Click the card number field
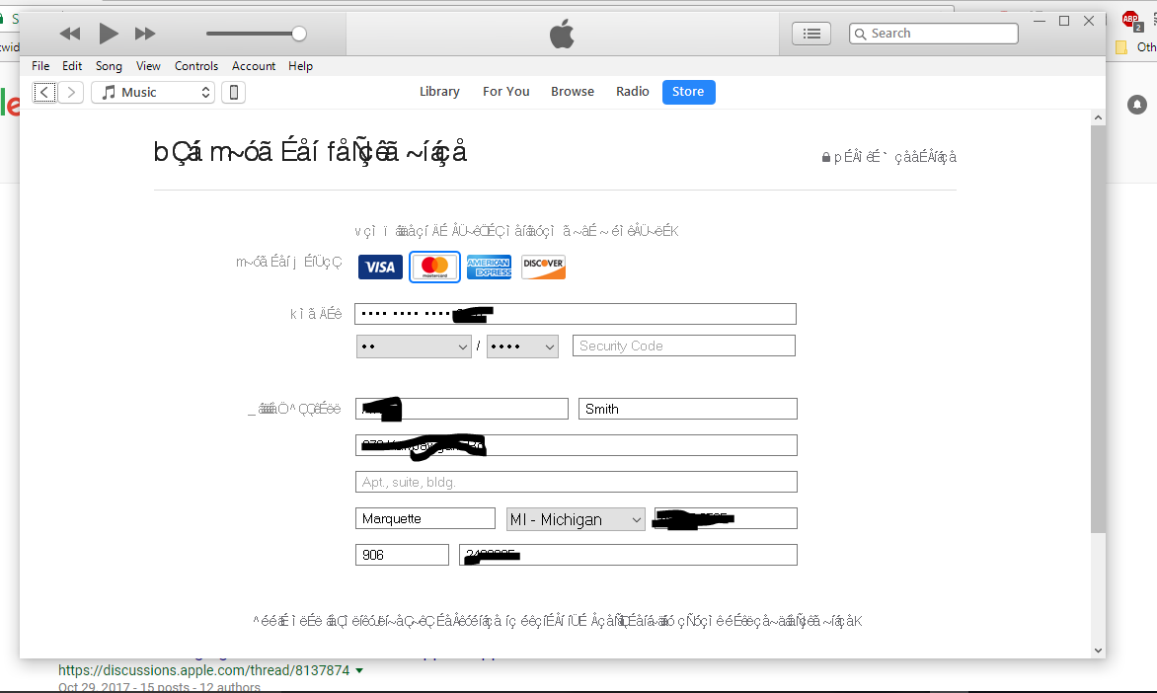This screenshot has height=693, width=1157. pyautogui.click(x=576, y=314)
